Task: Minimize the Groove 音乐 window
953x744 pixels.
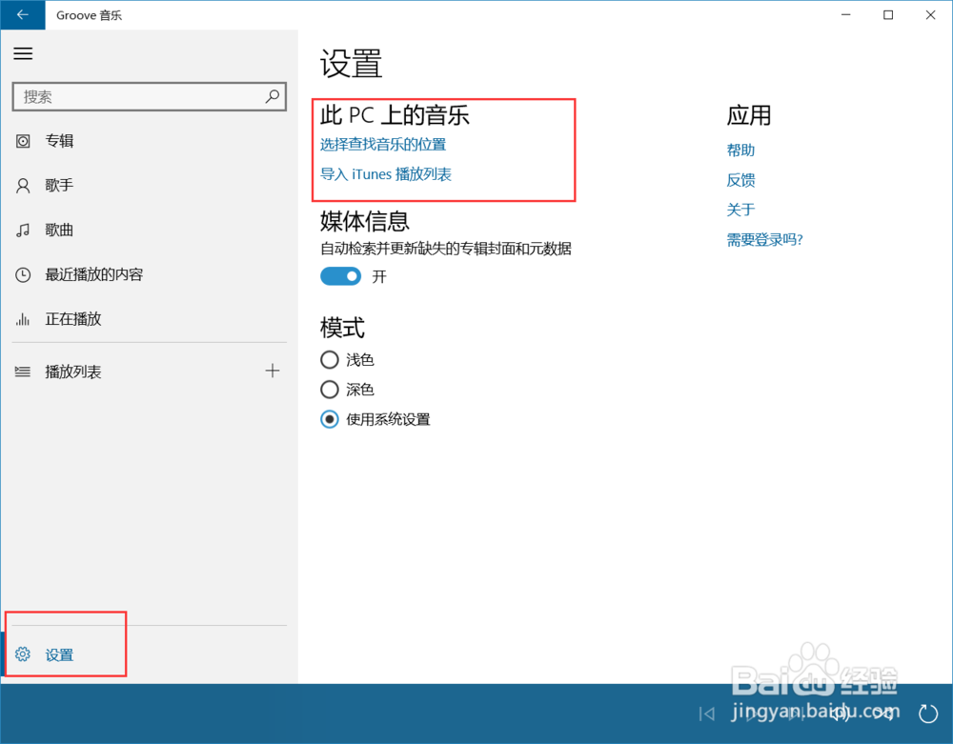Action: pos(846,14)
